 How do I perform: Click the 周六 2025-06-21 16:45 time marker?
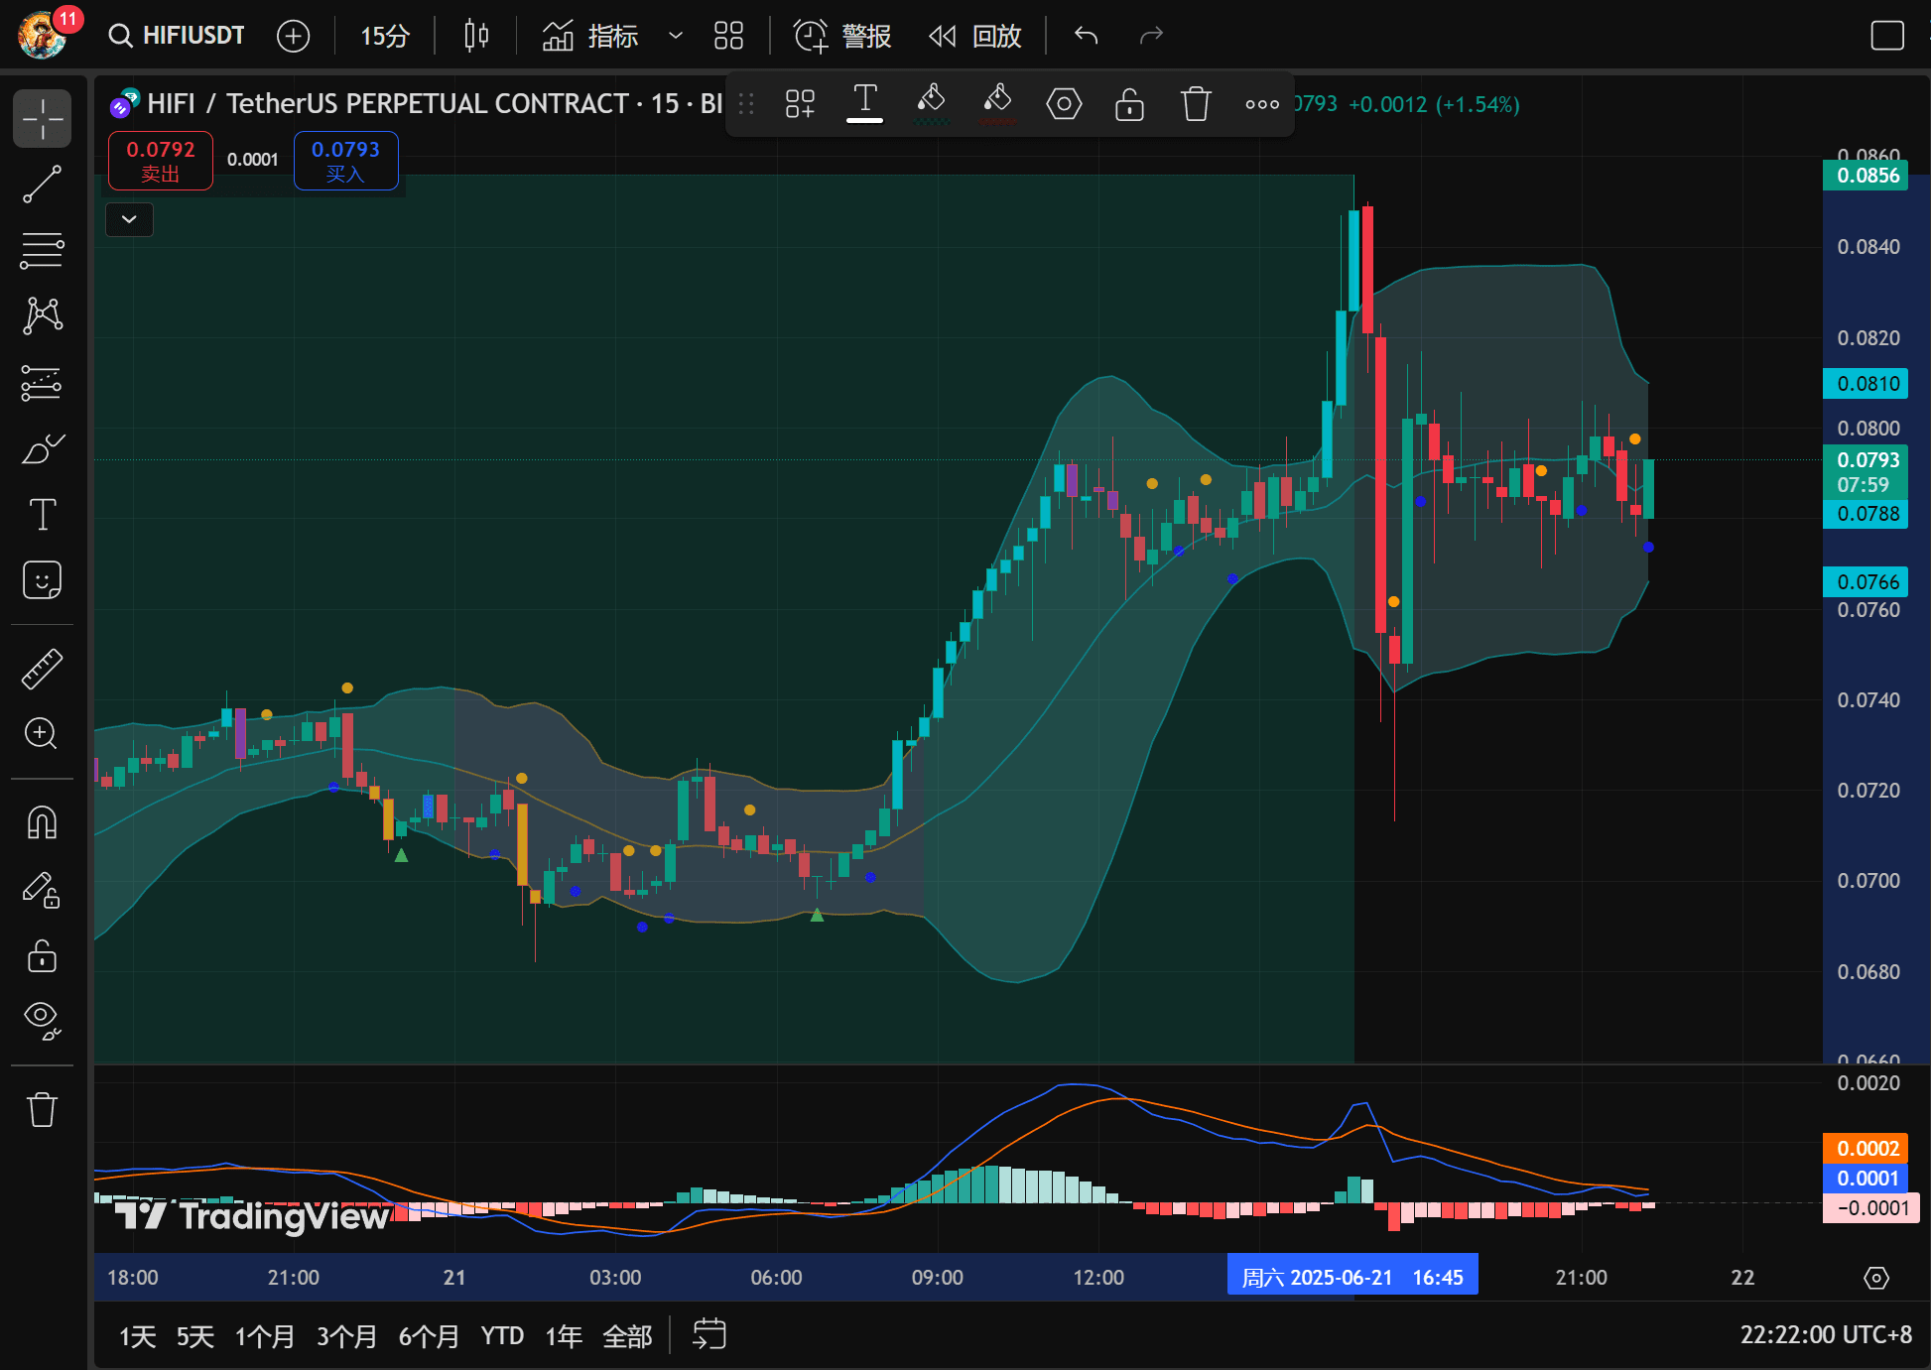point(1352,1277)
